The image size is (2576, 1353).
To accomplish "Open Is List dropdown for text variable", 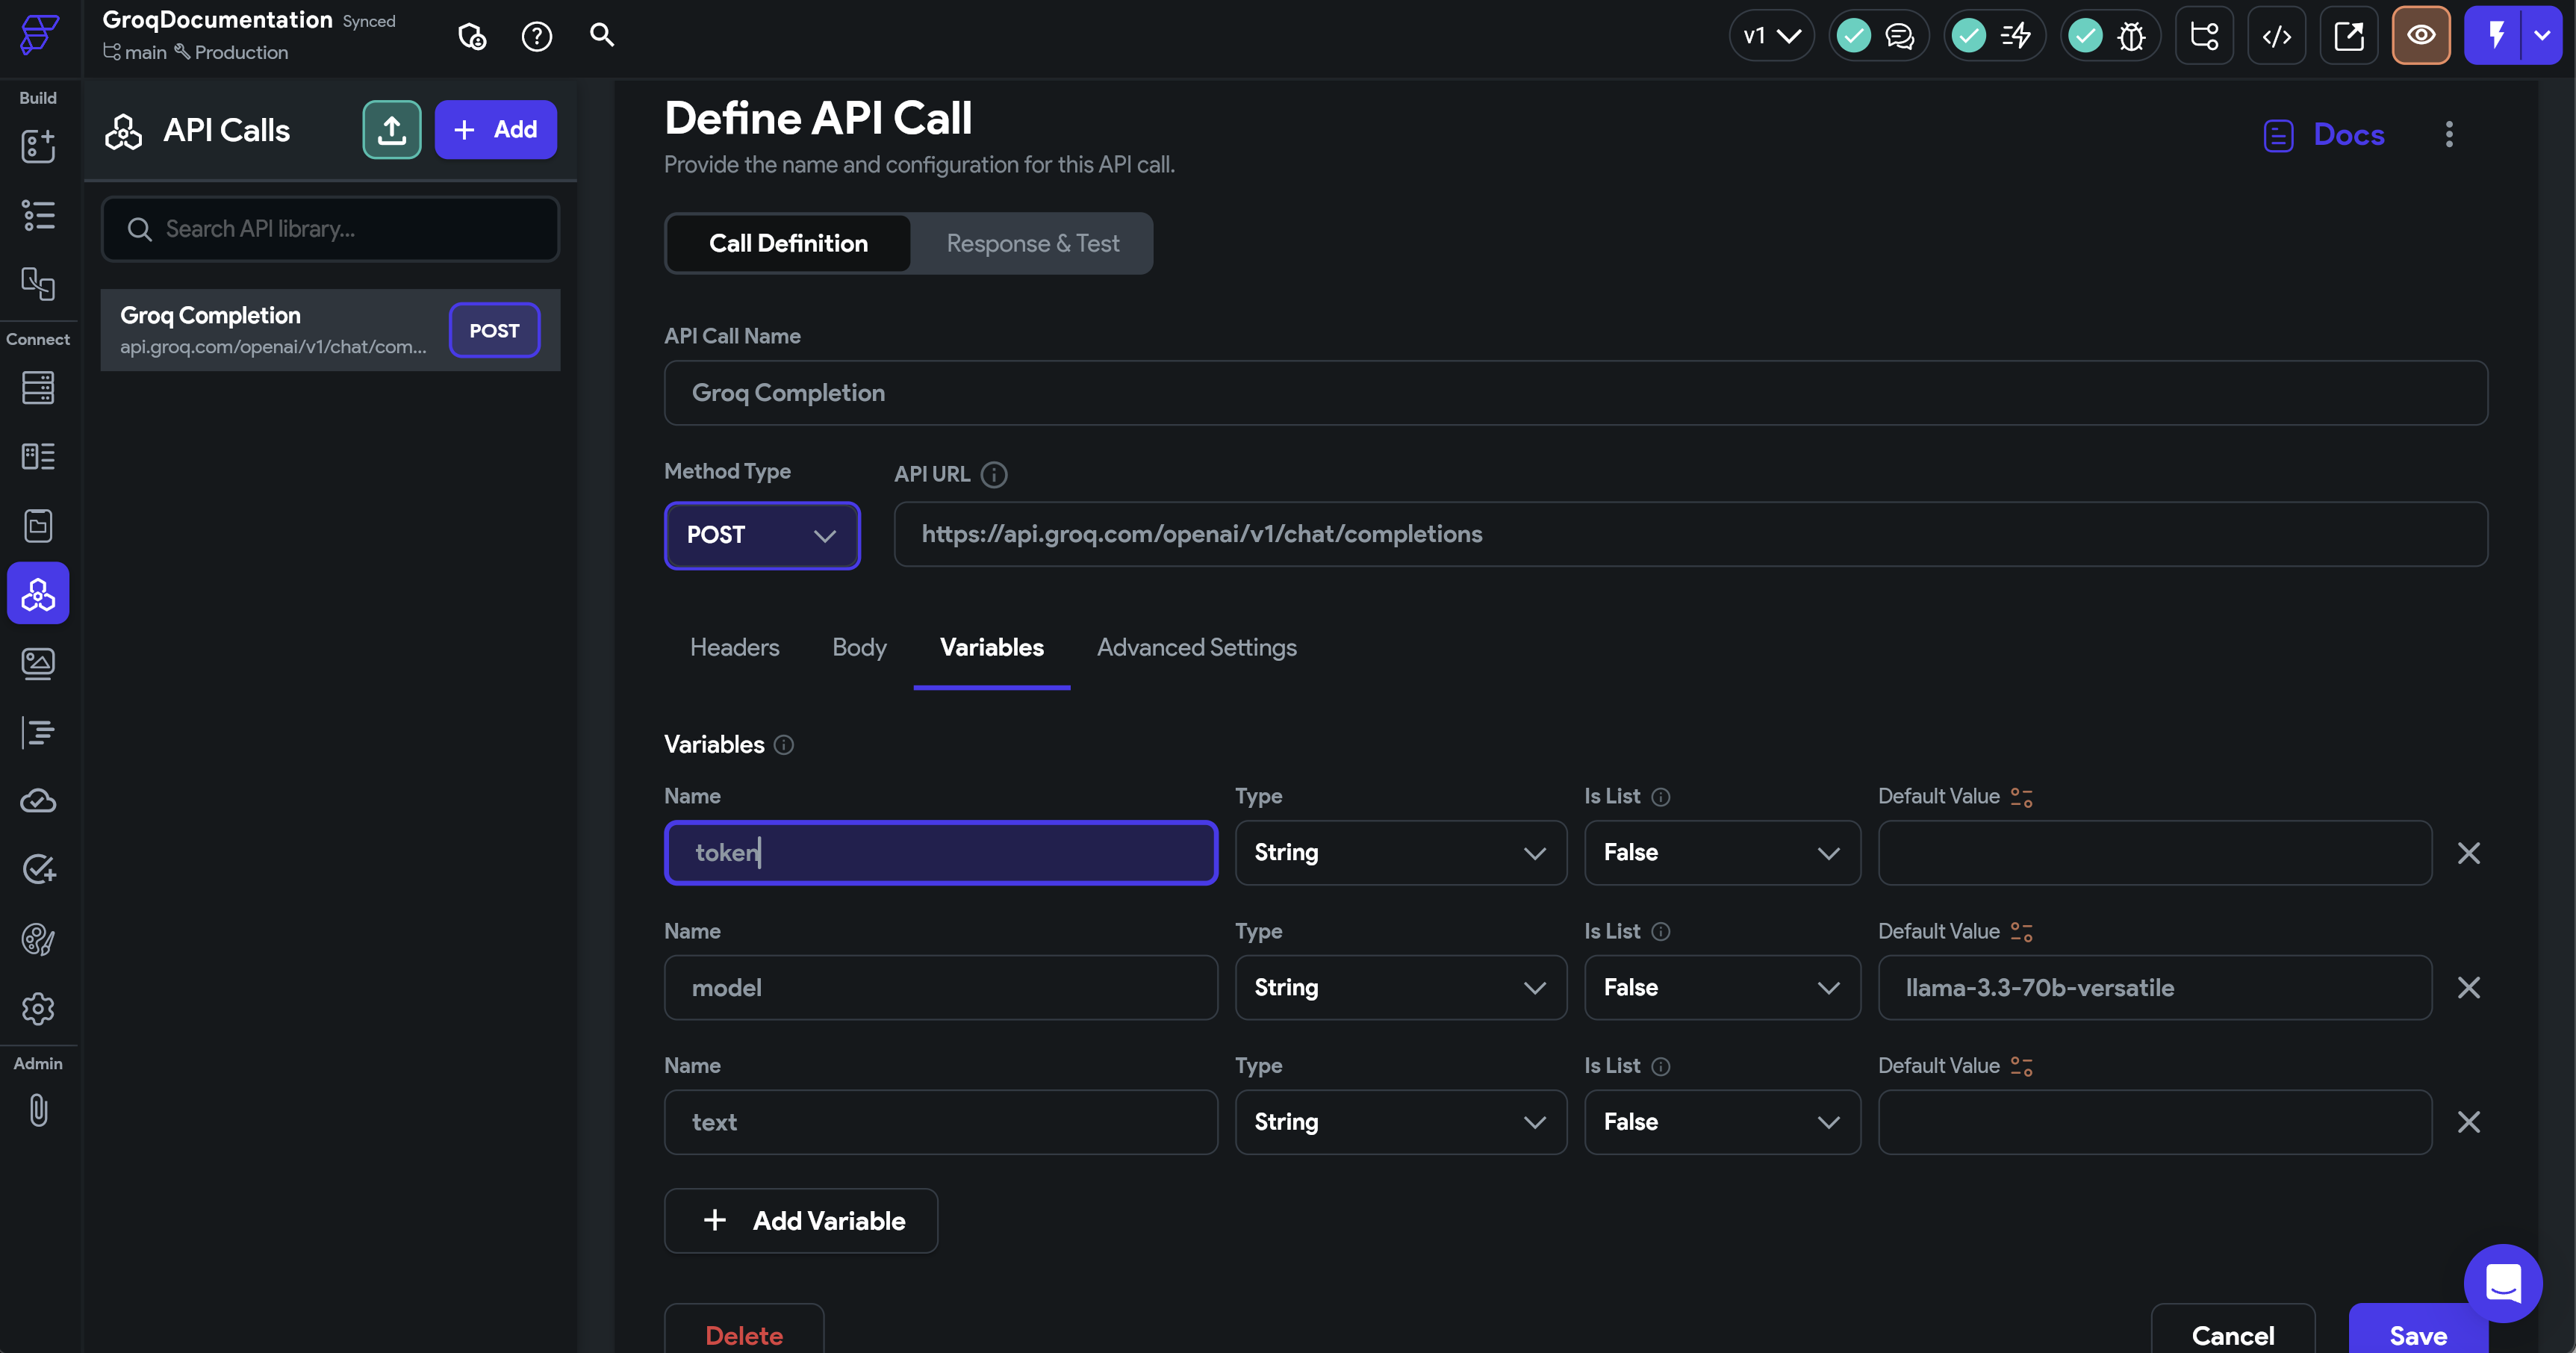I will pos(1722,1122).
